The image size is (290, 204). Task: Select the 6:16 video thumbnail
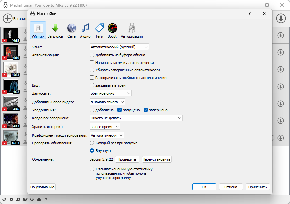coord(11,52)
